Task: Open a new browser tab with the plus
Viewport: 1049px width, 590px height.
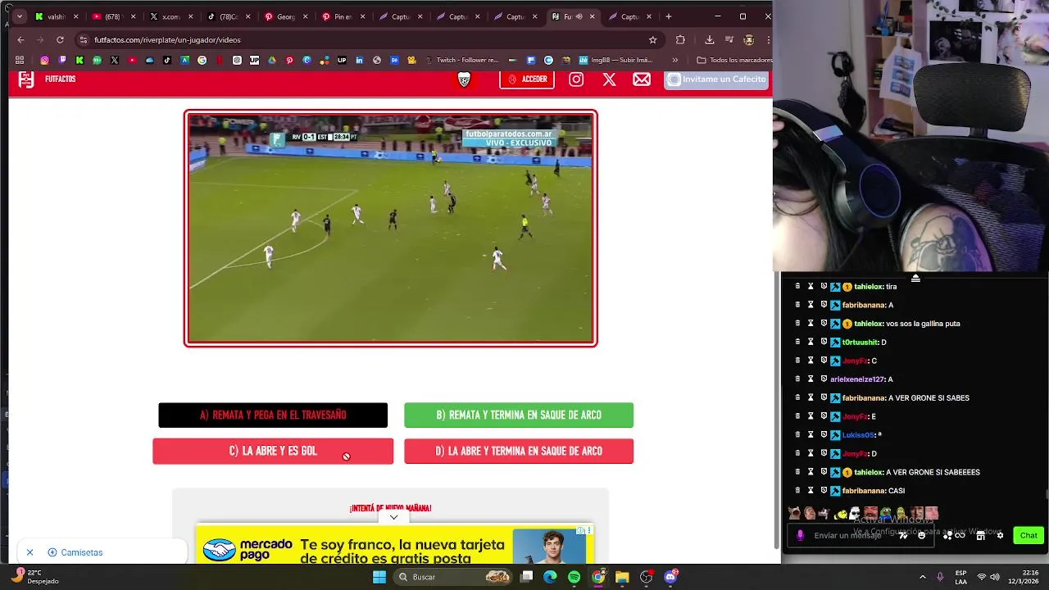Action: pyautogui.click(x=669, y=16)
